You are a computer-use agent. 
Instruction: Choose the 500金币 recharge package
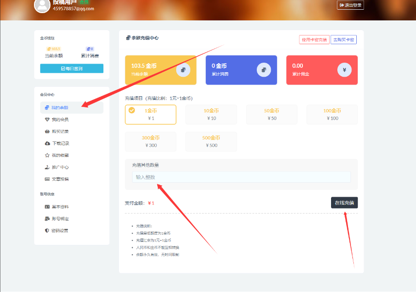pos(211,141)
